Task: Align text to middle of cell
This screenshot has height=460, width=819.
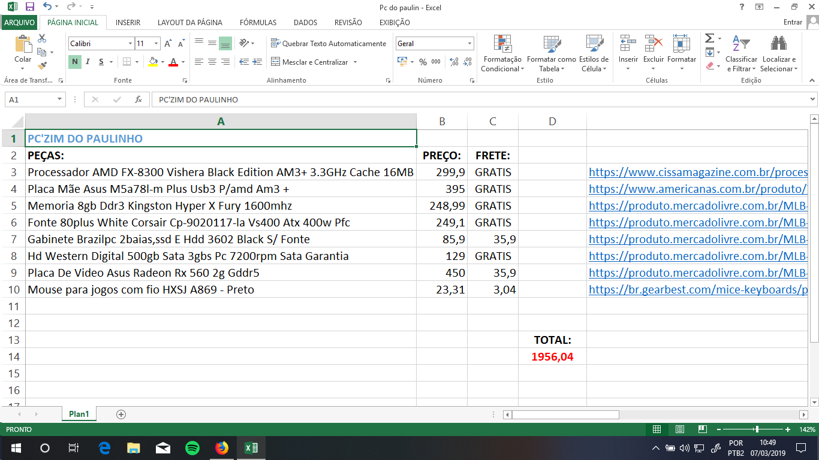Action: pyautogui.click(x=212, y=43)
